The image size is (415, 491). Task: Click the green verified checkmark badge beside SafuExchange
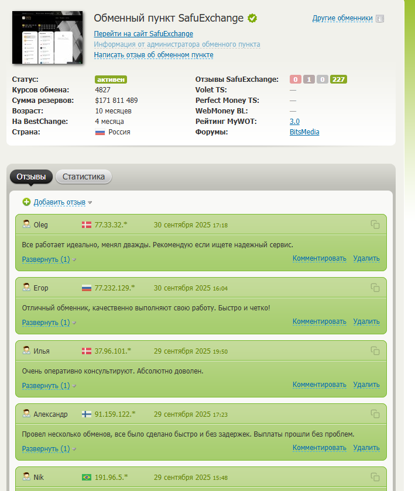click(252, 18)
